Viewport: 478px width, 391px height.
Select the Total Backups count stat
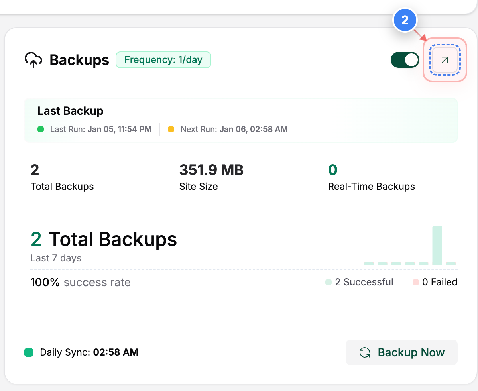pos(62,177)
